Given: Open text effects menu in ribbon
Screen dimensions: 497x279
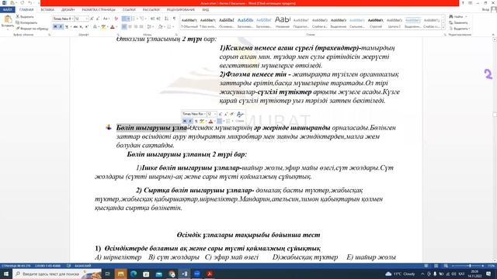Looking at the screenshot, I should coord(95,26).
